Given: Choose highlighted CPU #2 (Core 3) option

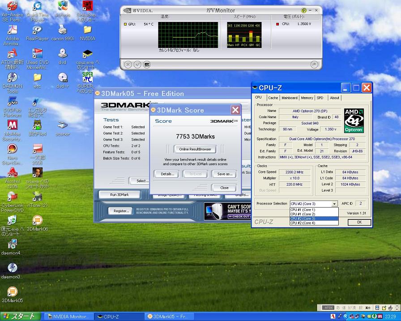Looking at the screenshot, I should point(314,218).
